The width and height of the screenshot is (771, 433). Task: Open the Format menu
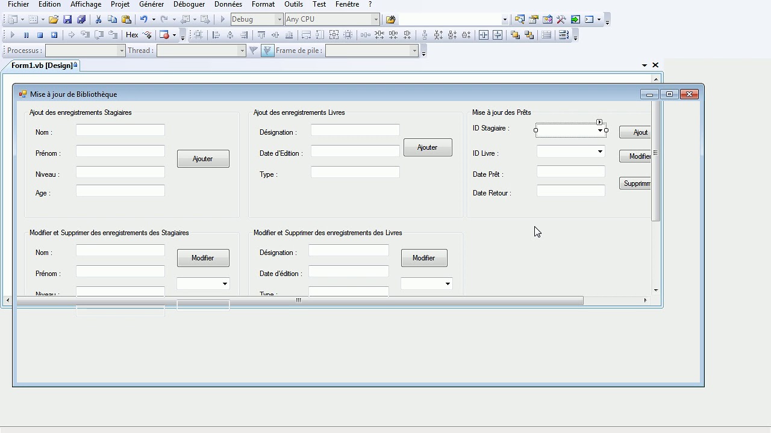click(263, 4)
